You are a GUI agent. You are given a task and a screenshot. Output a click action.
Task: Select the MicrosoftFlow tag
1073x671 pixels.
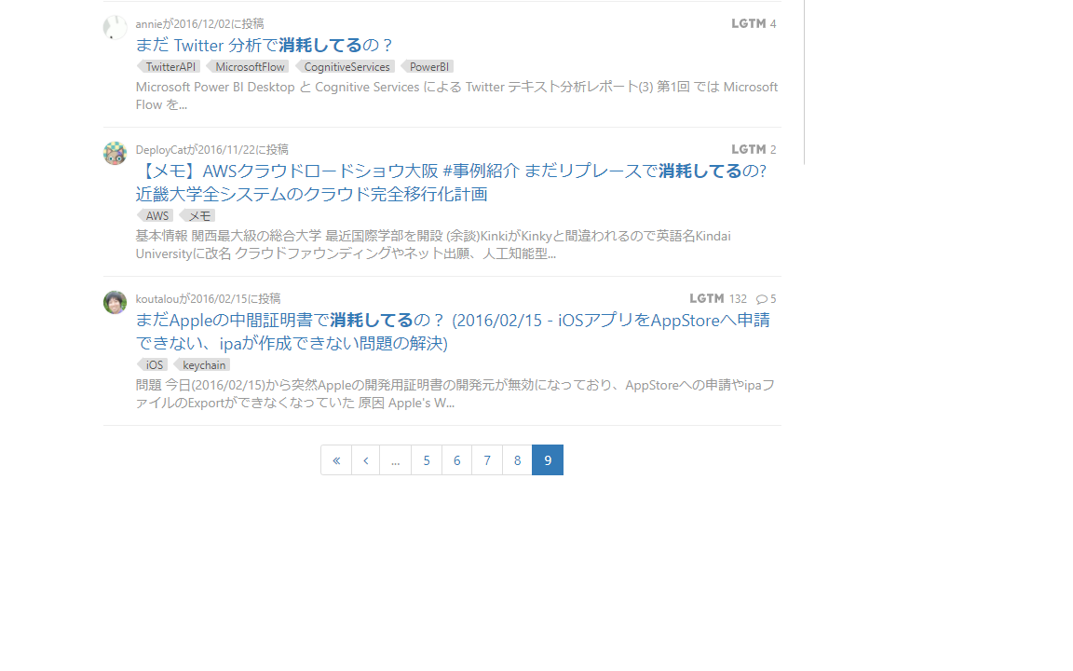click(248, 67)
